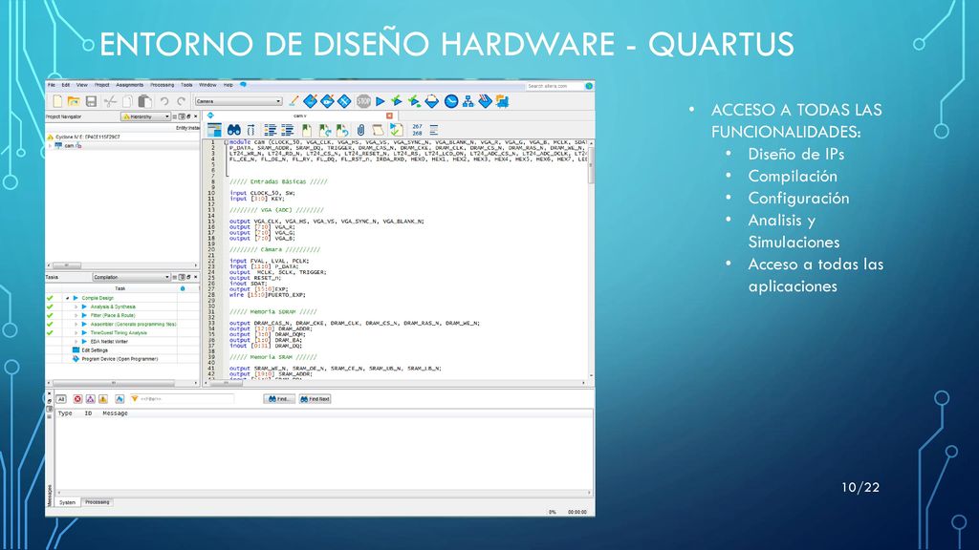Screen dimensions: 979x550
Task: Open the File menu
Action: click(x=52, y=85)
